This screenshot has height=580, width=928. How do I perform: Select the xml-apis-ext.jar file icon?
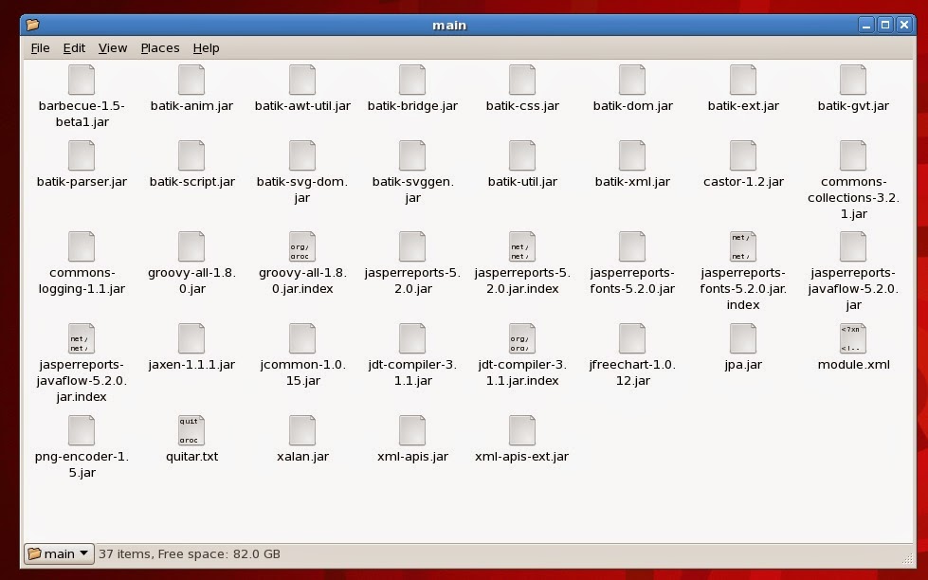522,430
